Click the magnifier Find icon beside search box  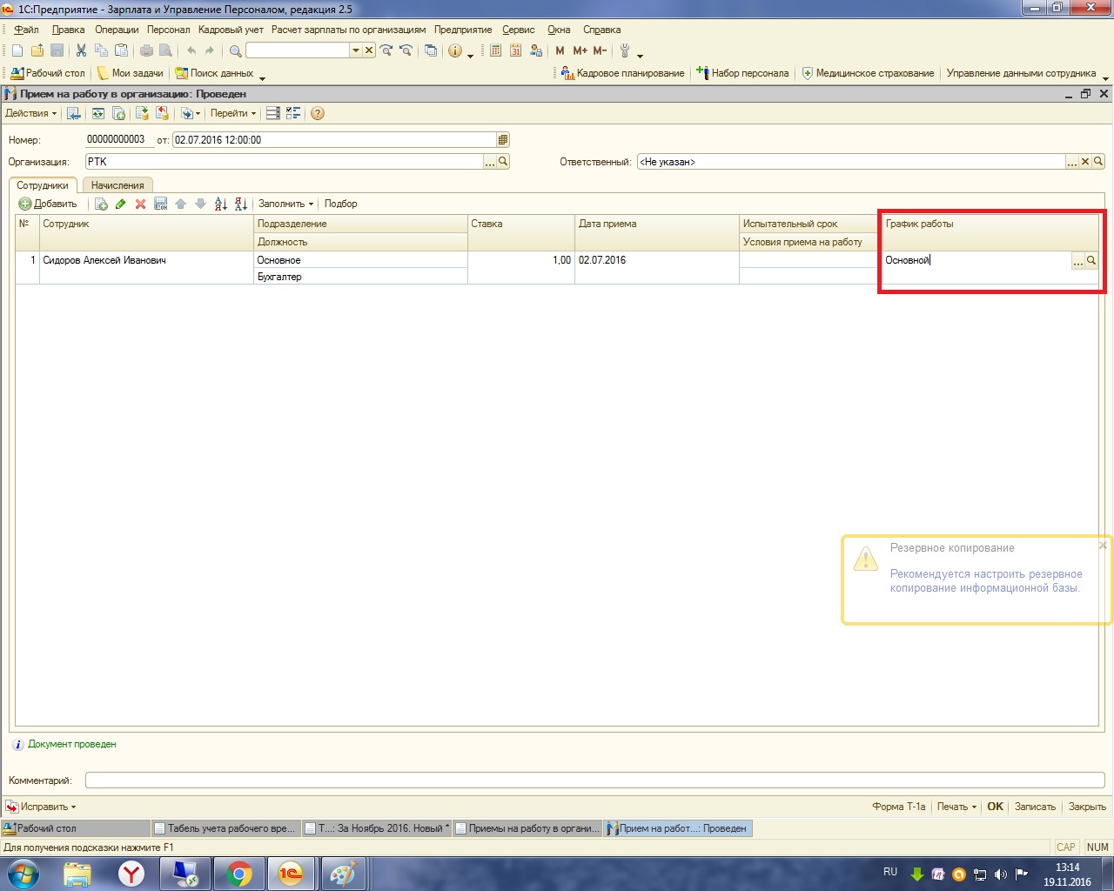coord(235,50)
